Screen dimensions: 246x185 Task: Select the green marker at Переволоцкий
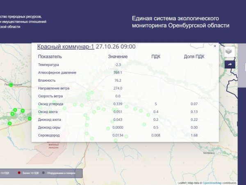pos(11,85)
